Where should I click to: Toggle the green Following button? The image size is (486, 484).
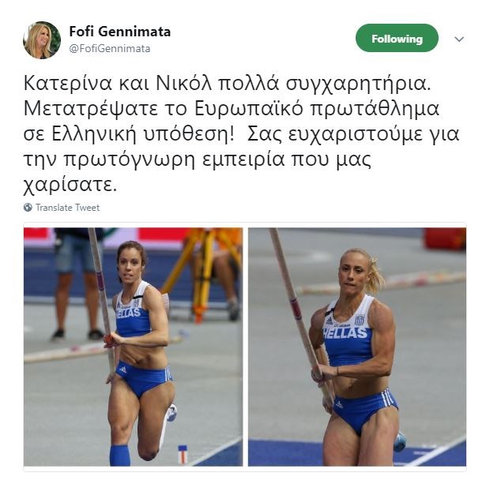[x=397, y=38]
